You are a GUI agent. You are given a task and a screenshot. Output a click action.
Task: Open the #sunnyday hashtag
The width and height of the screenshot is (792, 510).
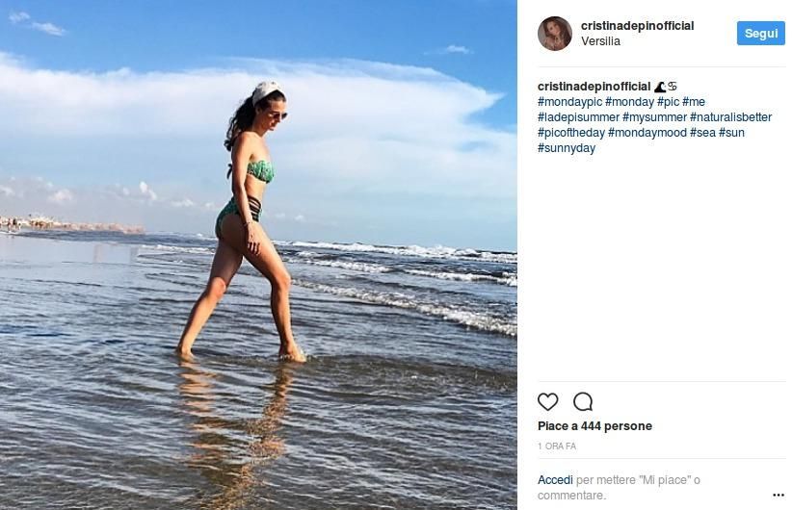tap(567, 148)
